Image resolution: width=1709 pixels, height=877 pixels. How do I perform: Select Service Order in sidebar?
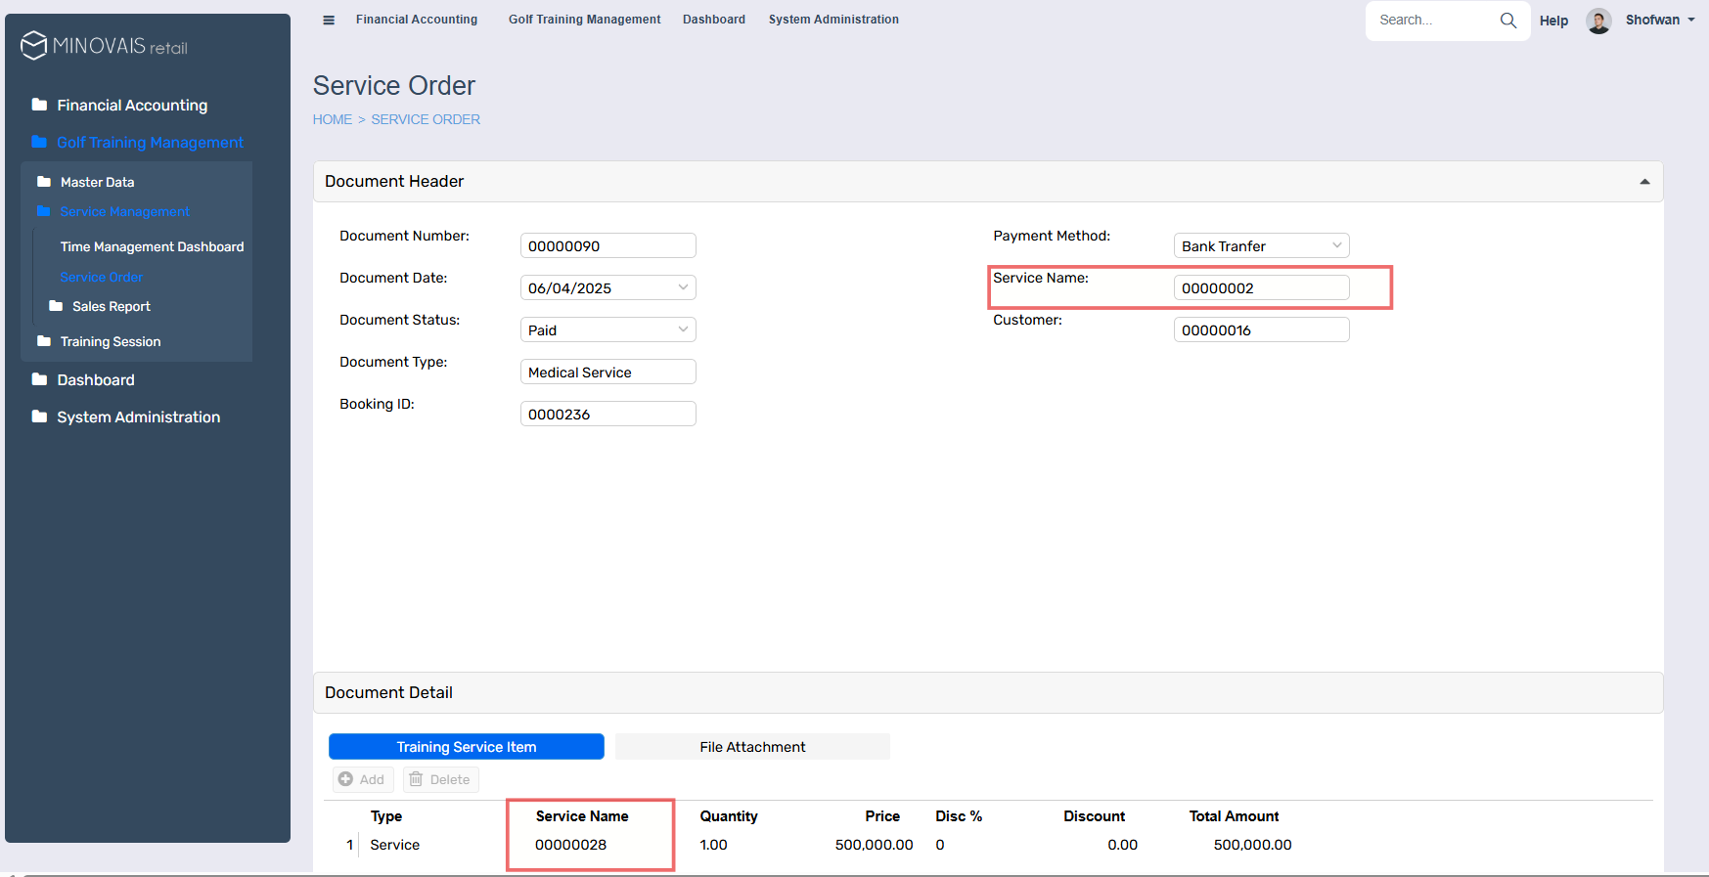(x=101, y=277)
